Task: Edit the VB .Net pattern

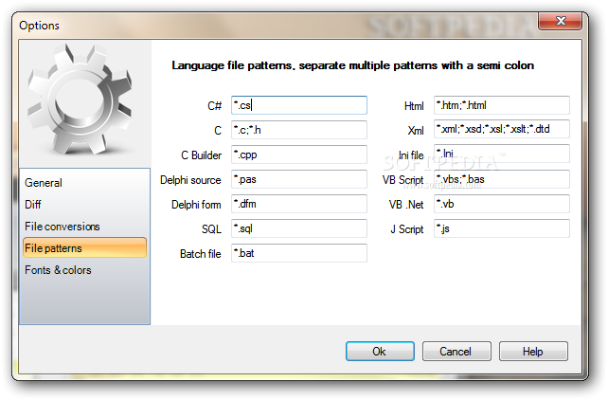Action: click(502, 204)
